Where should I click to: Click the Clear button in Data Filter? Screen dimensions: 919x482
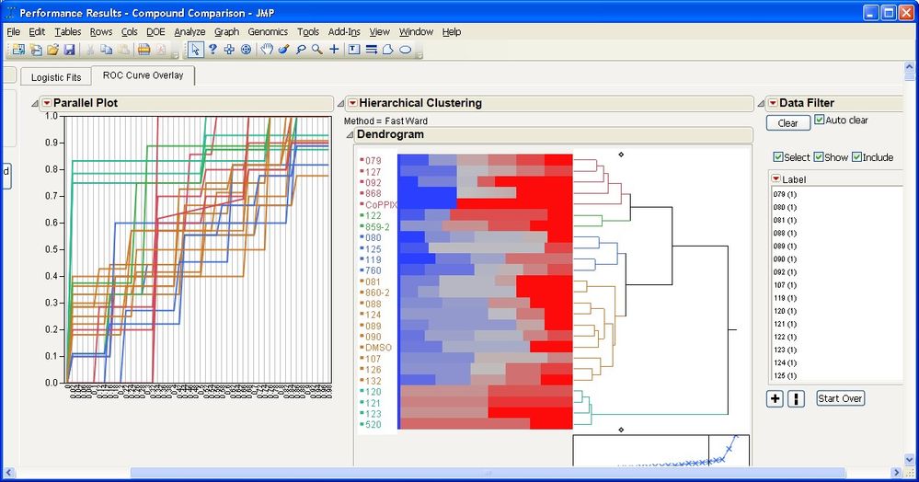pyautogui.click(x=788, y=123)
